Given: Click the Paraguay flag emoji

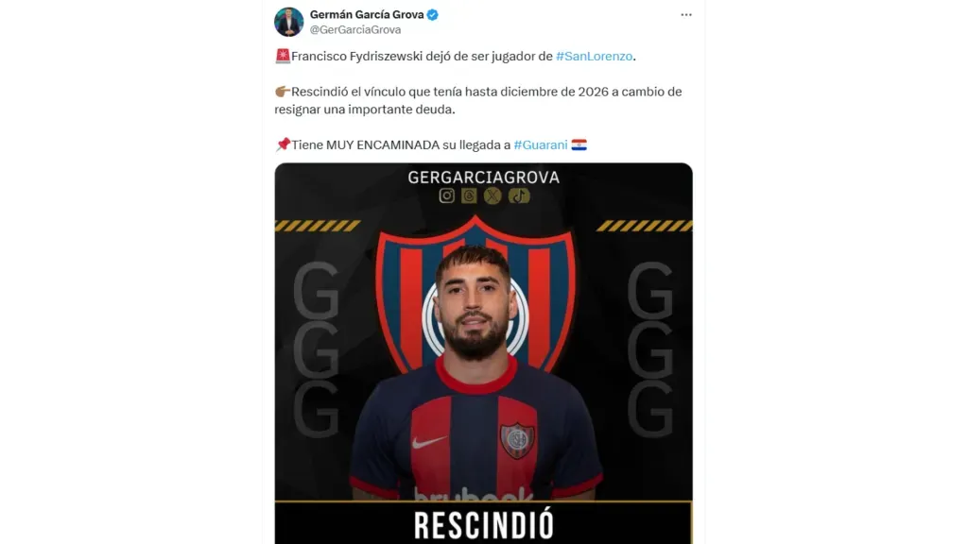Looking at the screenshot, I should point(579,144).
